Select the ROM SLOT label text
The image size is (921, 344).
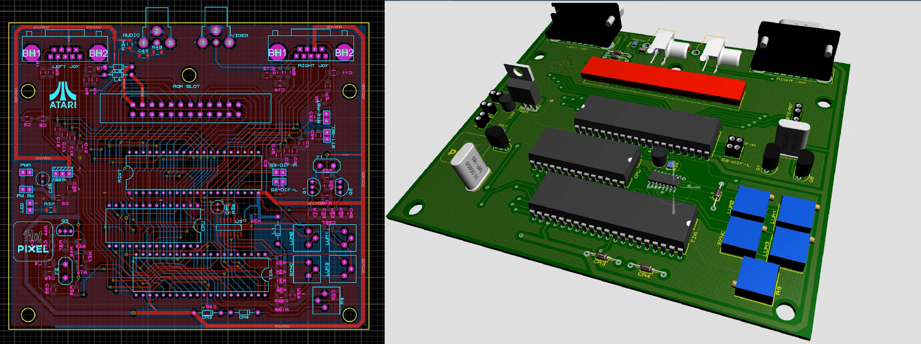186,87
